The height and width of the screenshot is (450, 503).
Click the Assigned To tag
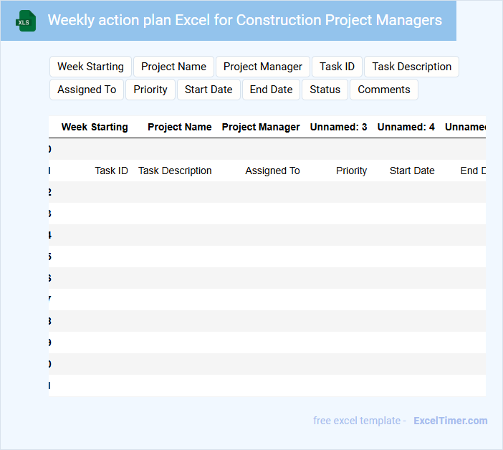pos(87,90)
